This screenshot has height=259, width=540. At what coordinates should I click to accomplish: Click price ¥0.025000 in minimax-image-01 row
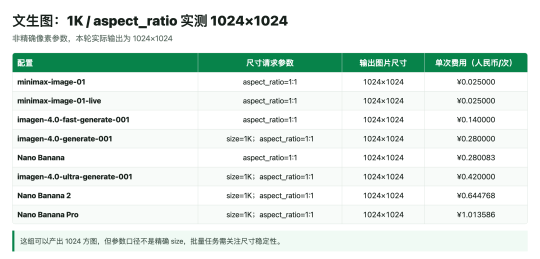tap(476, 82)
